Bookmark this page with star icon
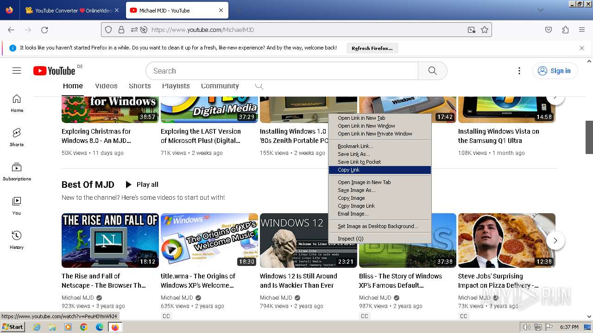This screenshot has height=333, width=593. [x=485, y=30]
